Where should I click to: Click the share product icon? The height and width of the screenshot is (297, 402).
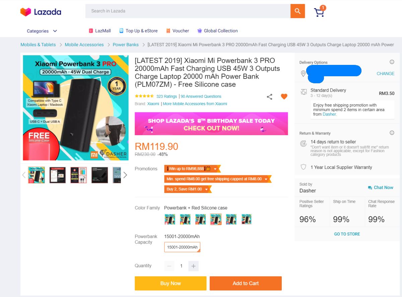coord(269,97)
